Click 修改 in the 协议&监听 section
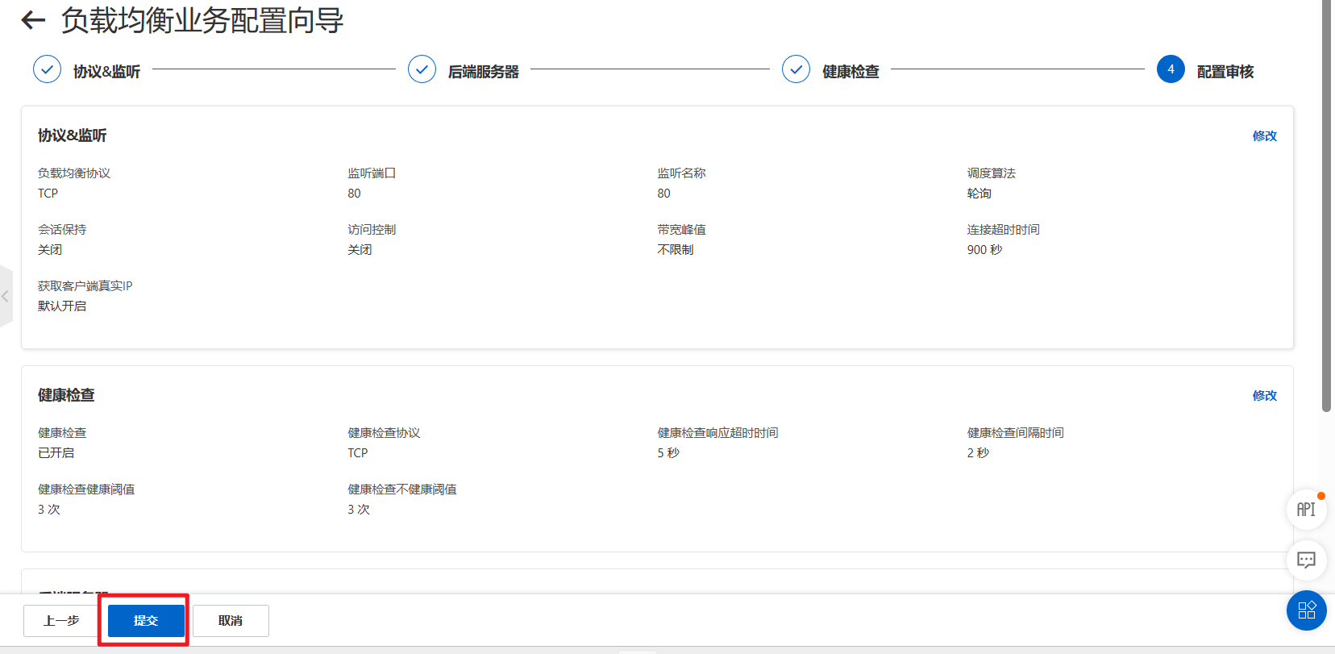The image size is (1335, 654). click(x=1264, y=135)
